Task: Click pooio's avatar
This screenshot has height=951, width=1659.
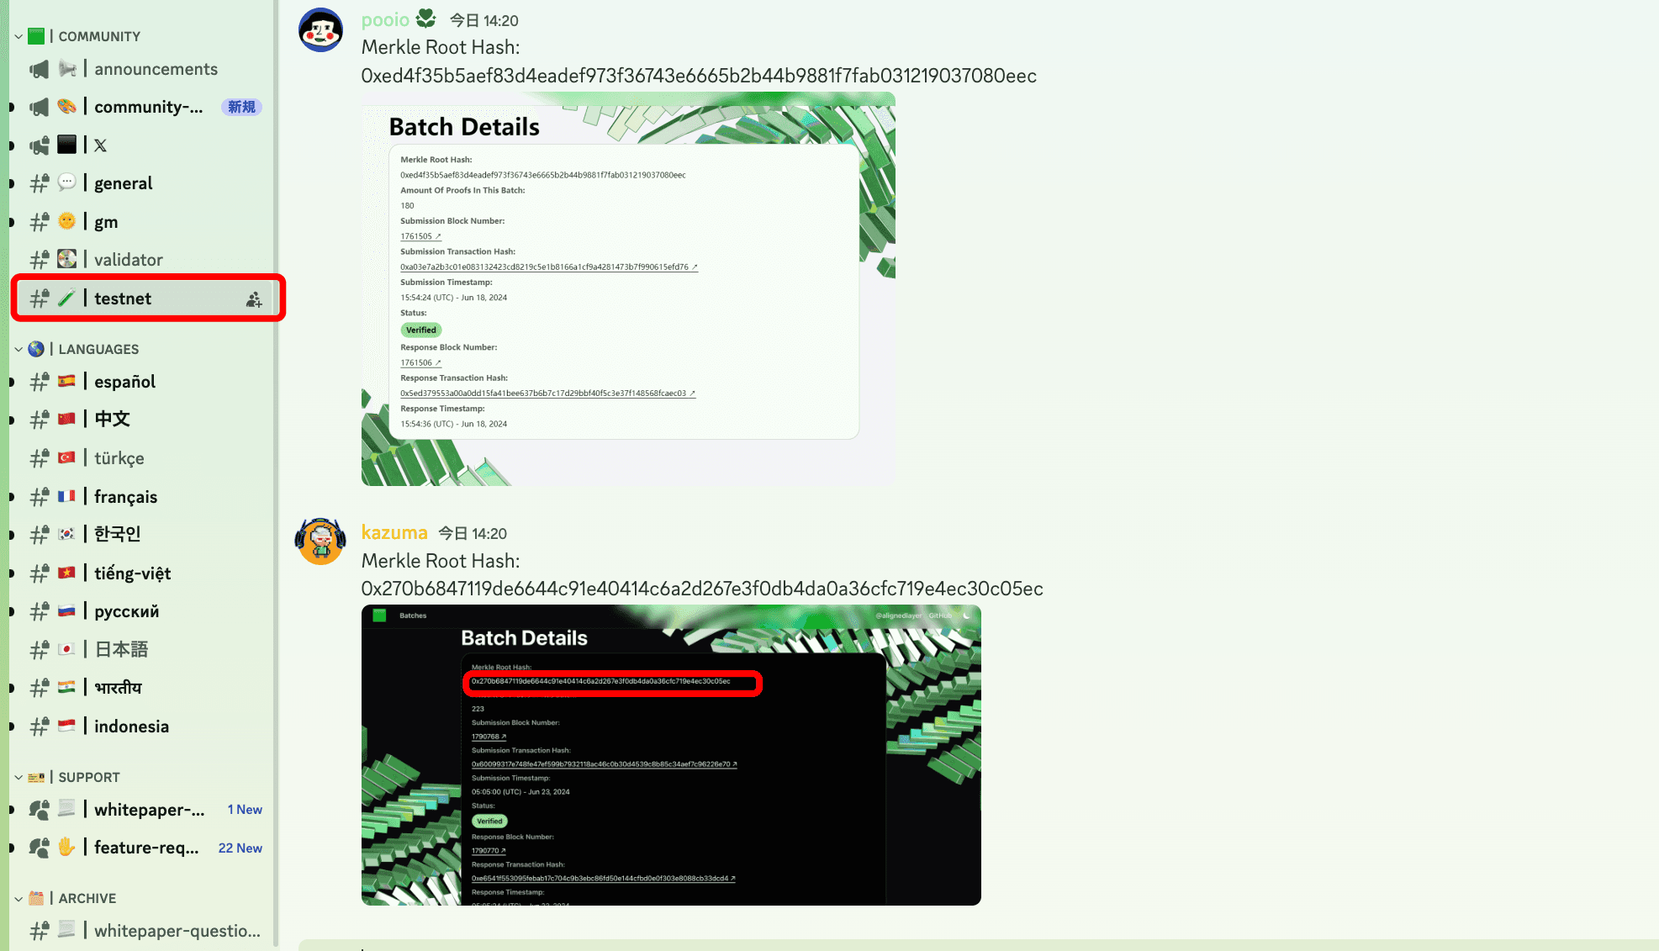Action: [320, 30]
